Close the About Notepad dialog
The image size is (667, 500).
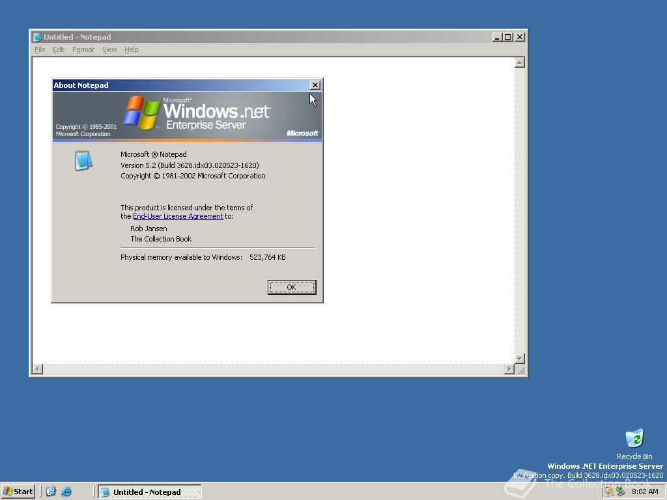click(315, 85)
